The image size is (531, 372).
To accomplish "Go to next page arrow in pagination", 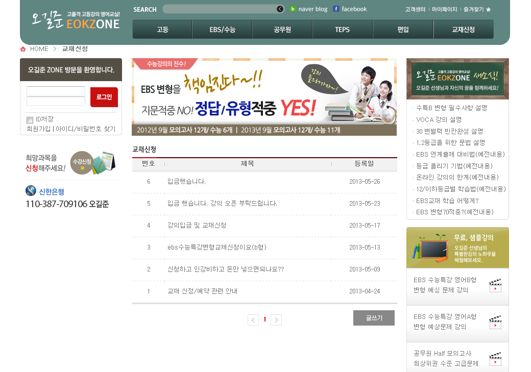I will 276,320.
